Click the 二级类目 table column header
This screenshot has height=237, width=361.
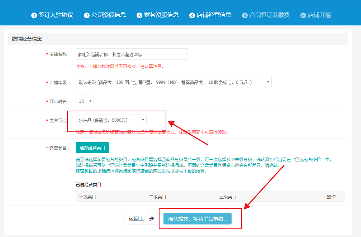tap(157, 197)
